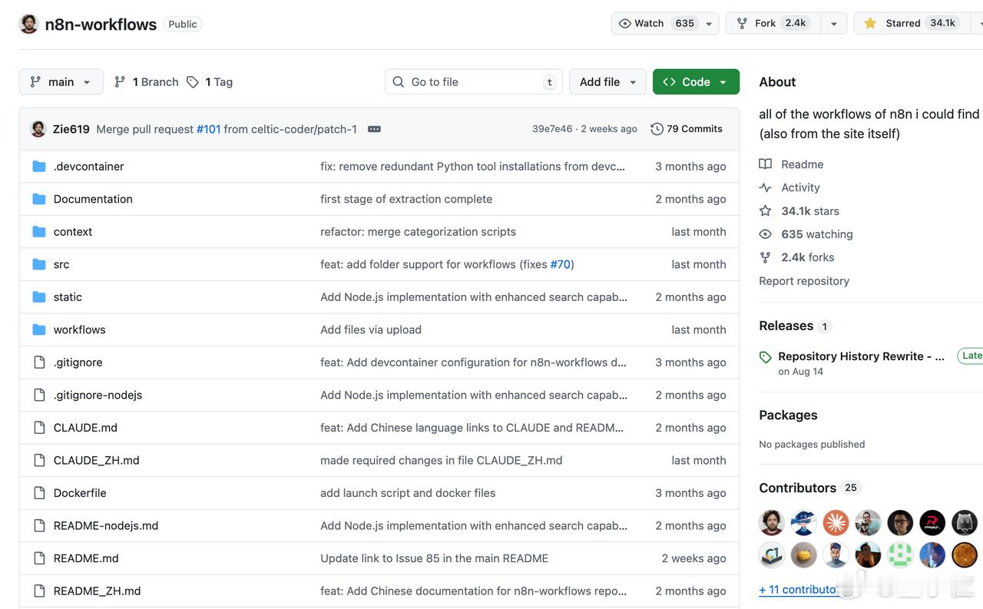Open commit 'add launch script and docker files'

coord(408,492)
